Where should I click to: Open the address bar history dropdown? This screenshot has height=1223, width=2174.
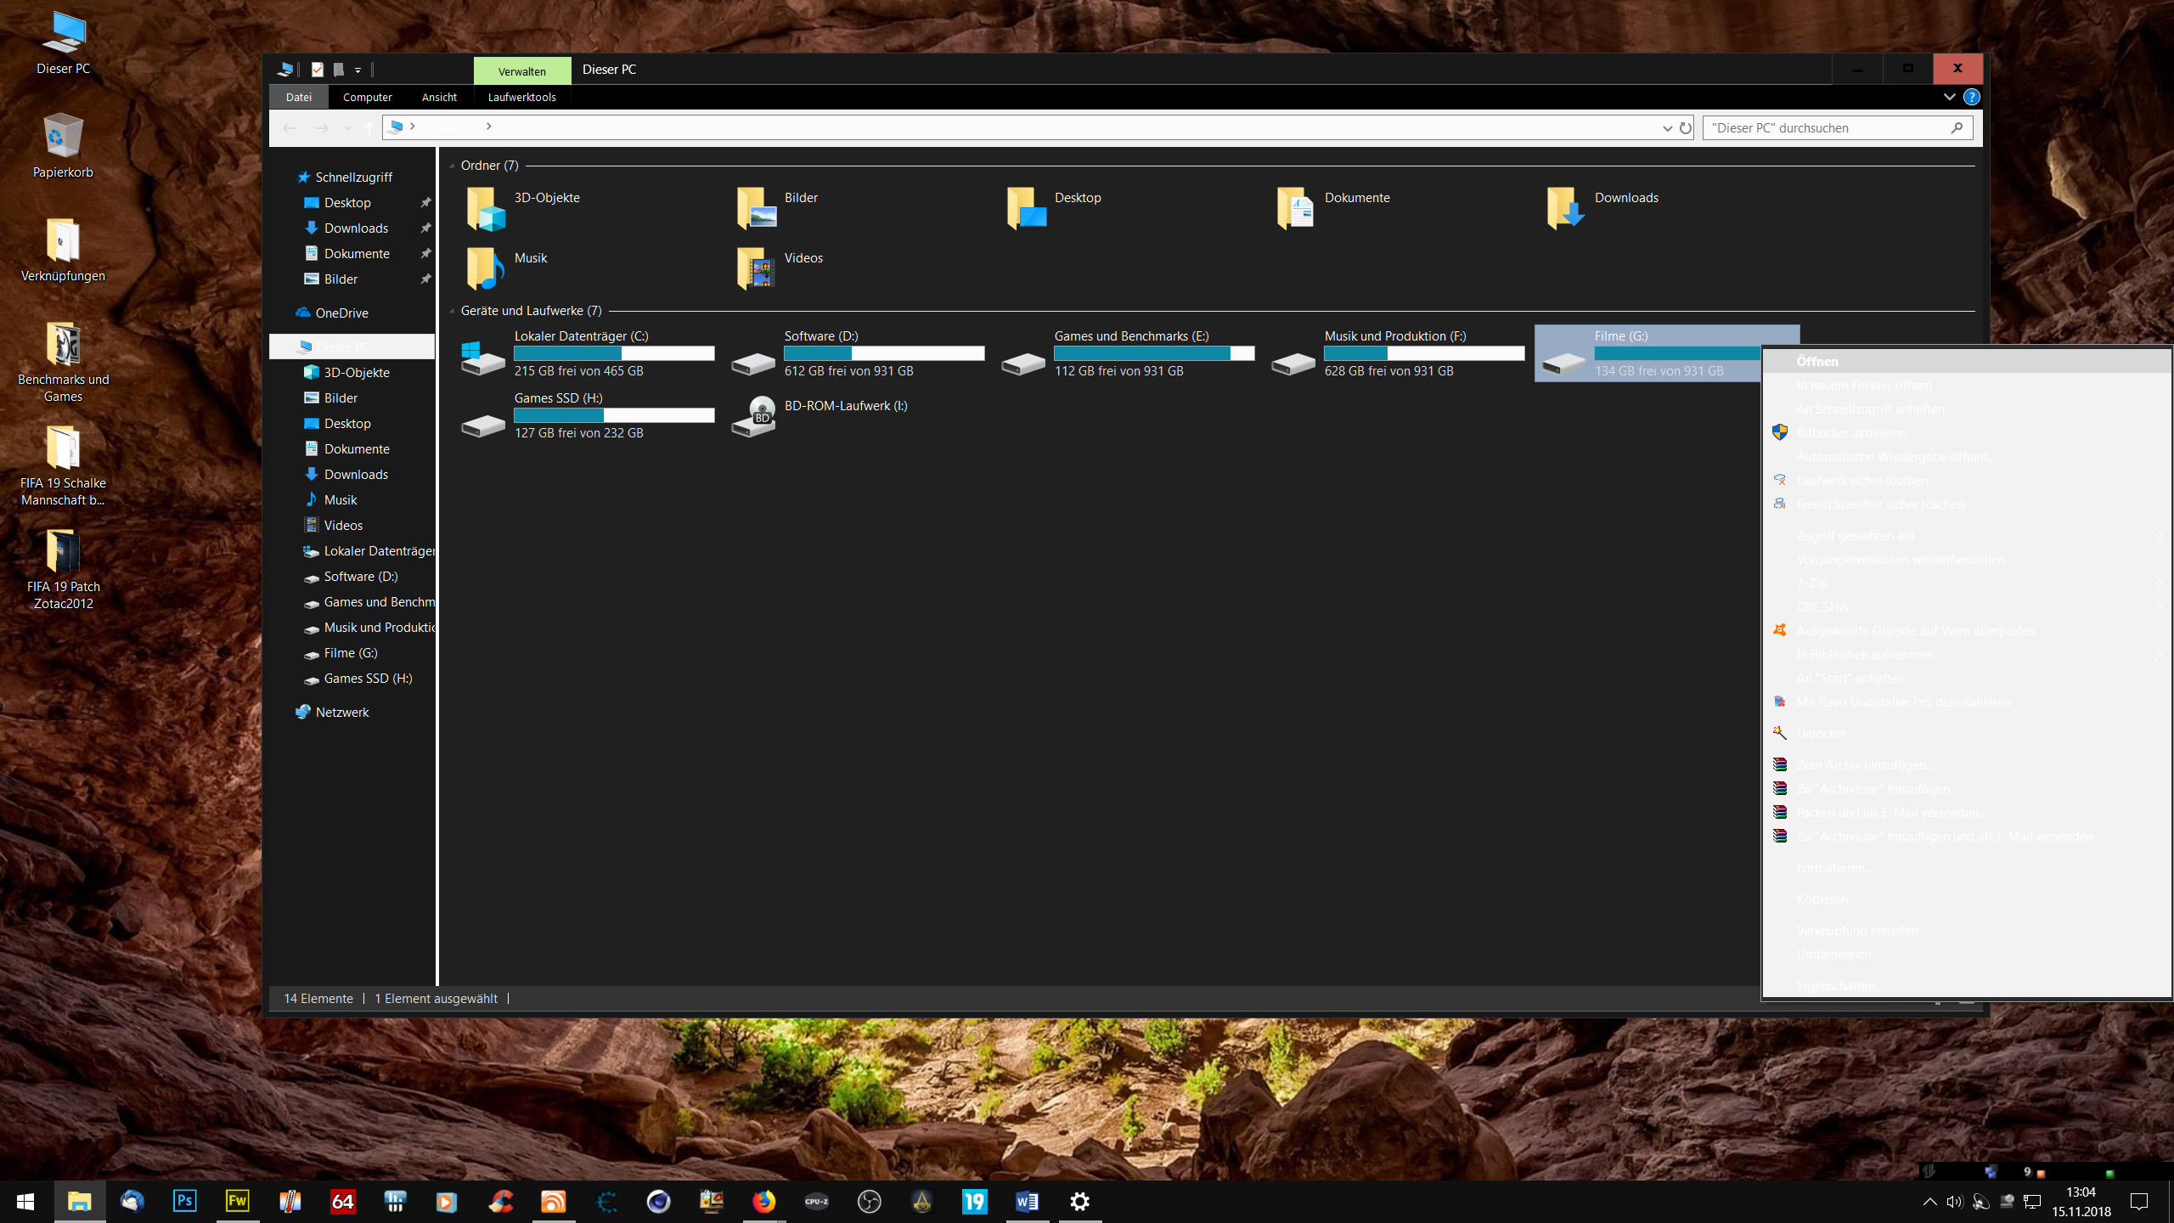(x=1667, y=128)
